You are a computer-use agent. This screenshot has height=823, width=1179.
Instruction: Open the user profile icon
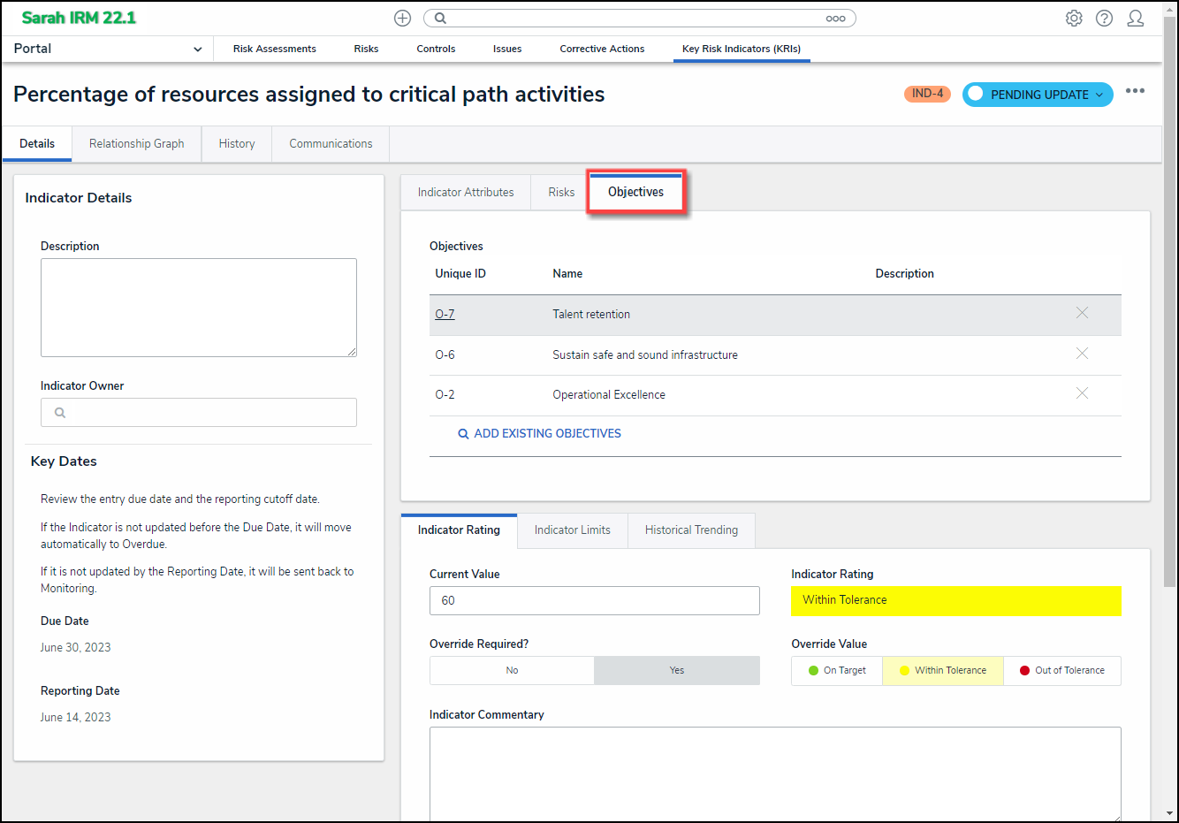point(1136,18)
